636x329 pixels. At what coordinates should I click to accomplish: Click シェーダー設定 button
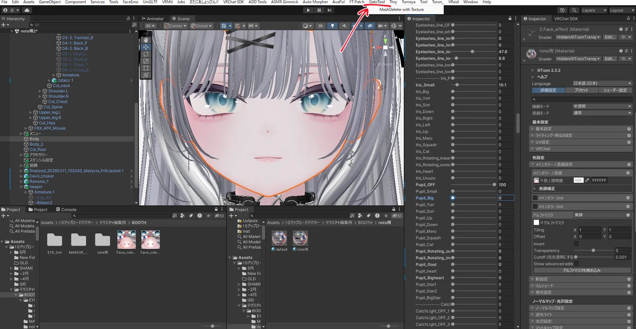point(615,90)
